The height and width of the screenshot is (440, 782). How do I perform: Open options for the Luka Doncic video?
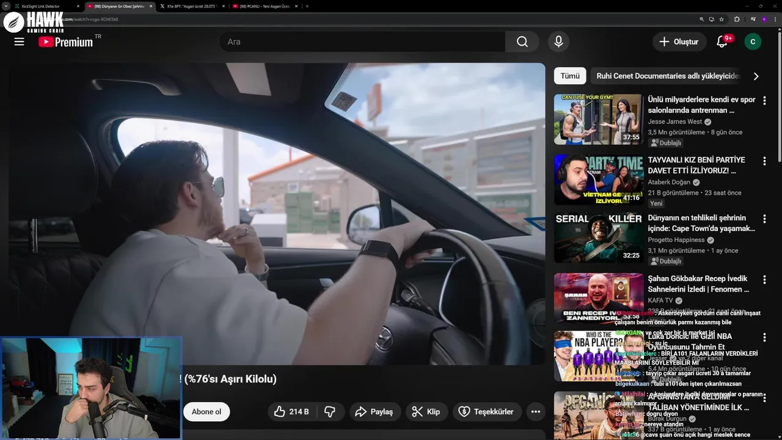pyautogui.click(x=764, y=337)
